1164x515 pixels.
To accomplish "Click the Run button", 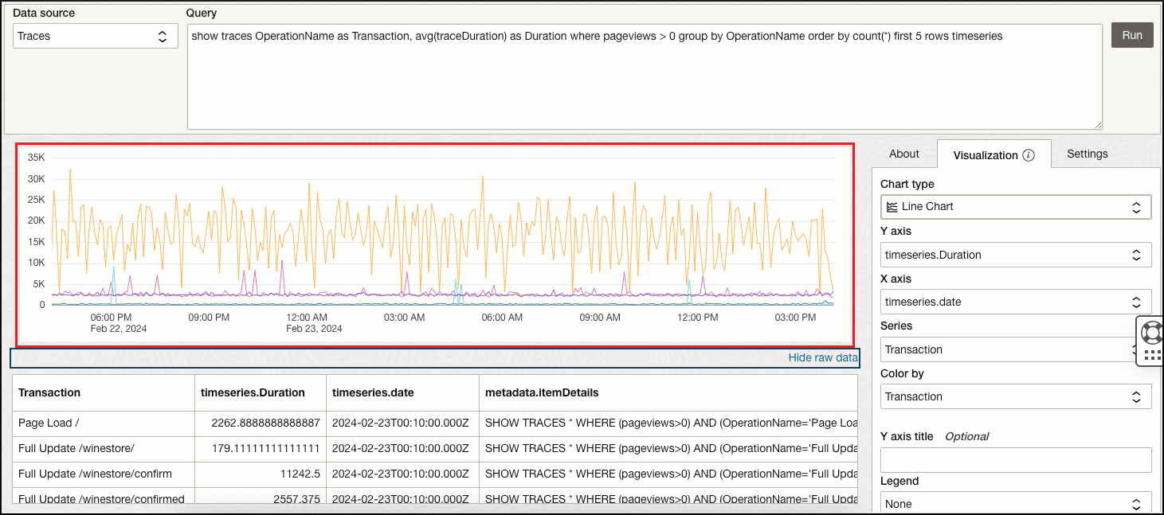I will (x=1131, y=35).
